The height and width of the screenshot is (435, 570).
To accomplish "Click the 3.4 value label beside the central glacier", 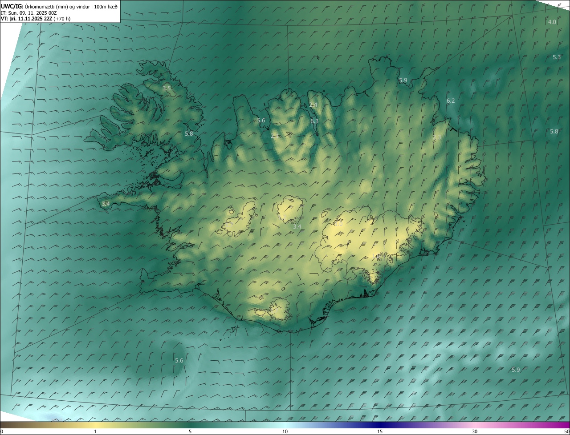I will 297,227.
